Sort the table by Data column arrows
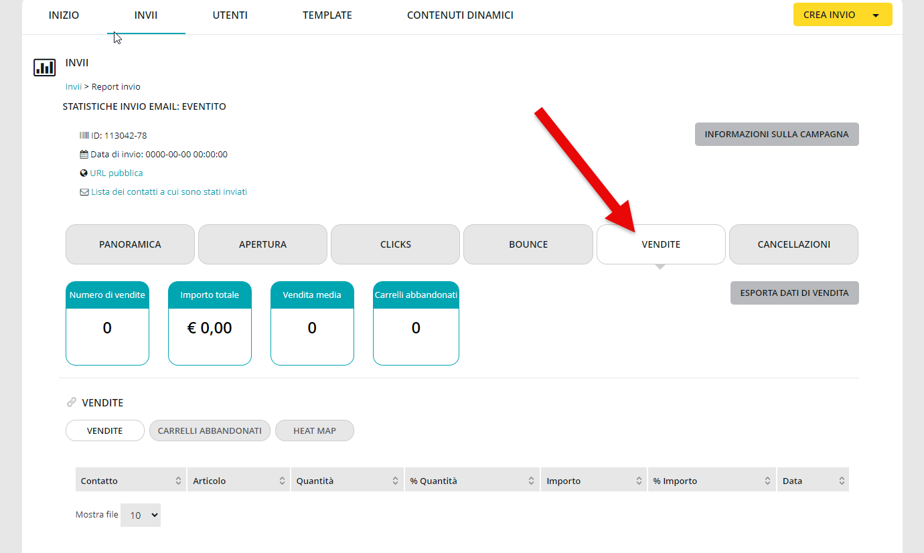924x553 pixels. pyautogui.click(x=842, y=481)
